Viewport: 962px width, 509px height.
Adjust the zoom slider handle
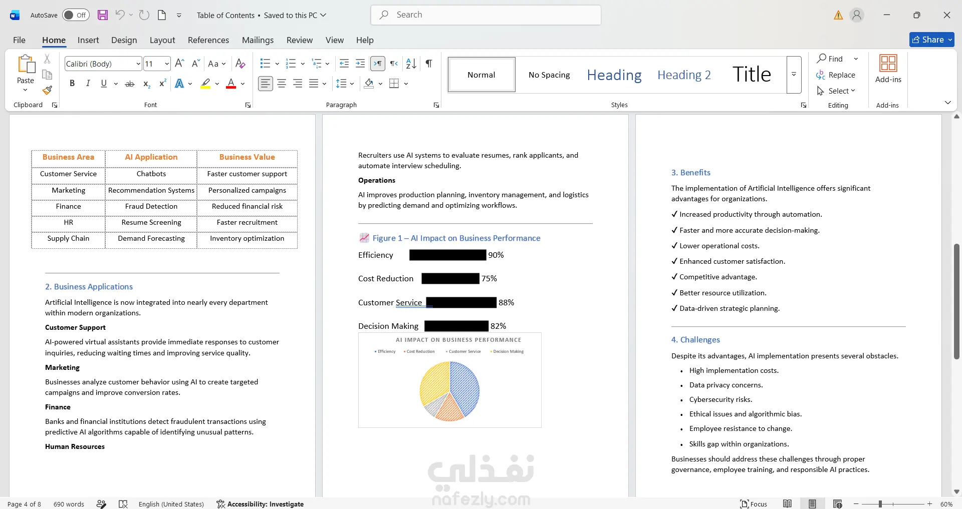[x=880, y=504]
